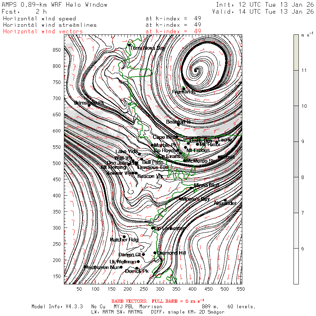Select the Lake Vida label
Viewport: 316px width, 316px height.
click(126, 151)
